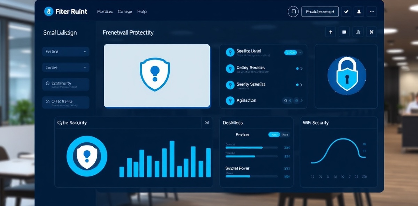Image resolution: width=418 pixels, height=206 pixels.
Task: Expand the Oetley Reselles row chevron
Action: (301, 69)
